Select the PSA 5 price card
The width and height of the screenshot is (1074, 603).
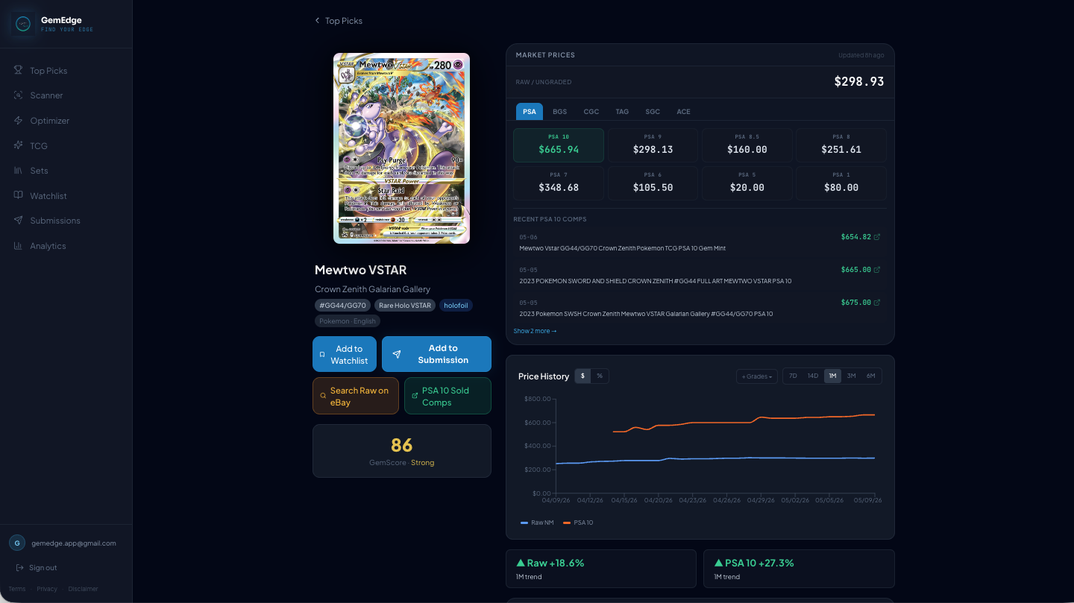coord(747,183)
